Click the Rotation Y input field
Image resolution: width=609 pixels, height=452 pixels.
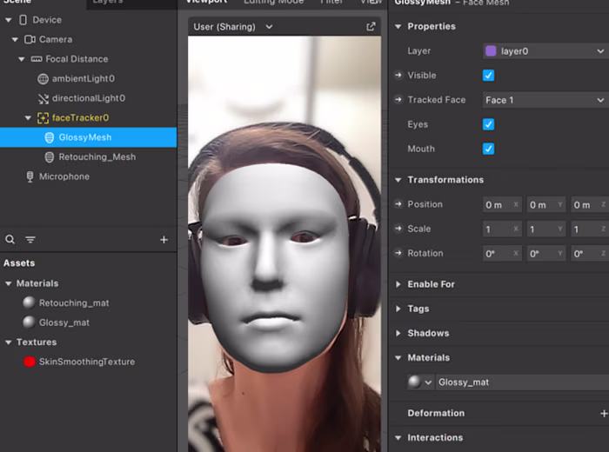[546, 253]
